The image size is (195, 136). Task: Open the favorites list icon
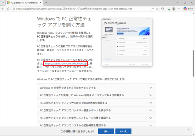pos(162,9)
